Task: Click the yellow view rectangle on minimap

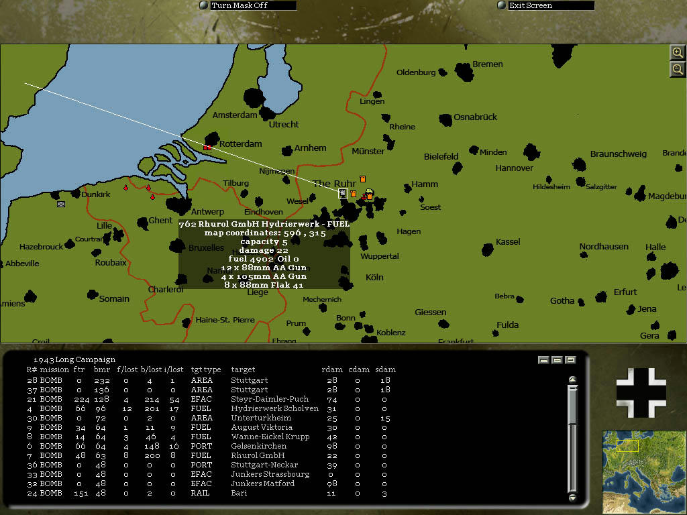Action: click(627, 446)
